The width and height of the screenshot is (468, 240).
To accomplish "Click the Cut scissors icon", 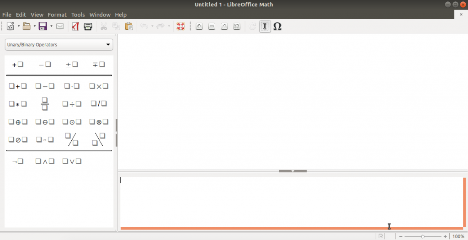I will [x=104, y=26].
